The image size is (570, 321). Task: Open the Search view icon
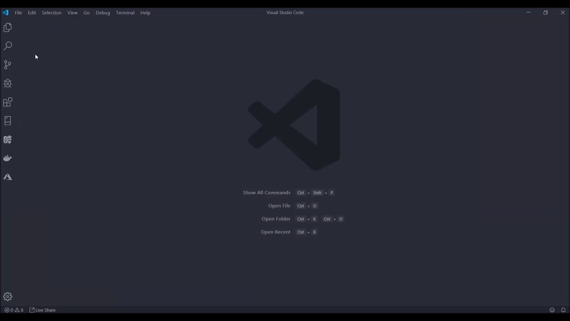pos(8,46)
